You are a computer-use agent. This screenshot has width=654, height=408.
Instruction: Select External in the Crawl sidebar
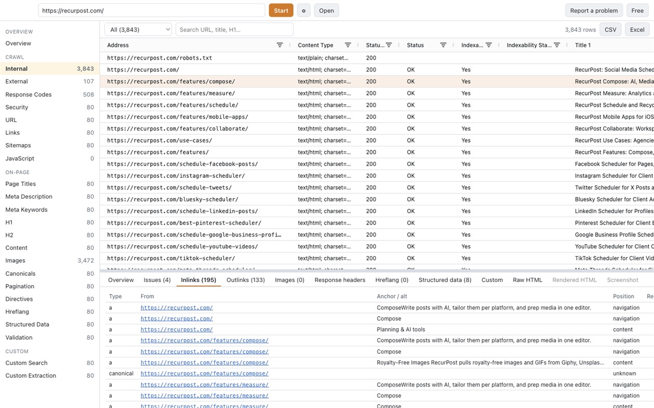tap(50, 81)
